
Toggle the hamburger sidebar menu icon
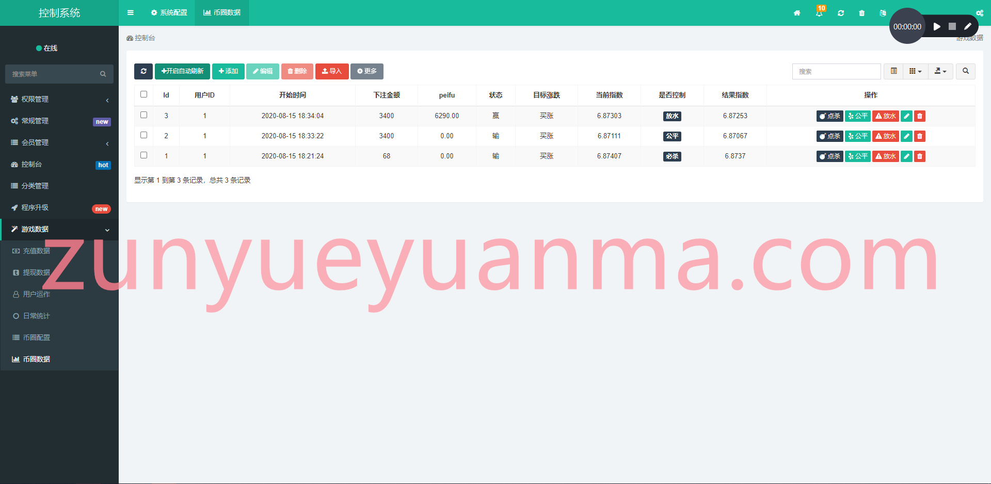click(x=131, y=12)
